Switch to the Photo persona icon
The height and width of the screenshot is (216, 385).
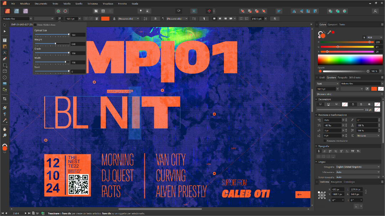tap(26, 11)
